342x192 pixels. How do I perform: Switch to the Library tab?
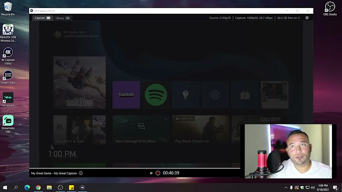62,18
